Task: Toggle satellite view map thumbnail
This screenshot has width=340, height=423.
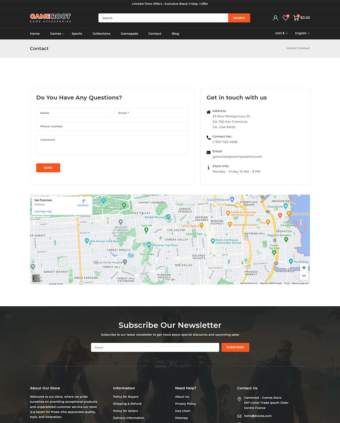Action: [x=36, y=278]
